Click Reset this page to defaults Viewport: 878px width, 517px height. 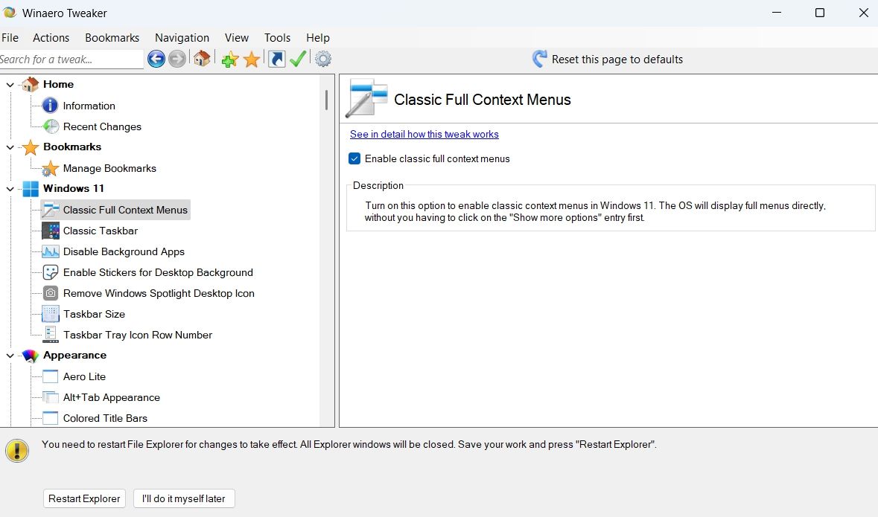click(617, 60)
